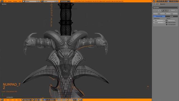Open the Object Mode dropdown

coord(27,100)
